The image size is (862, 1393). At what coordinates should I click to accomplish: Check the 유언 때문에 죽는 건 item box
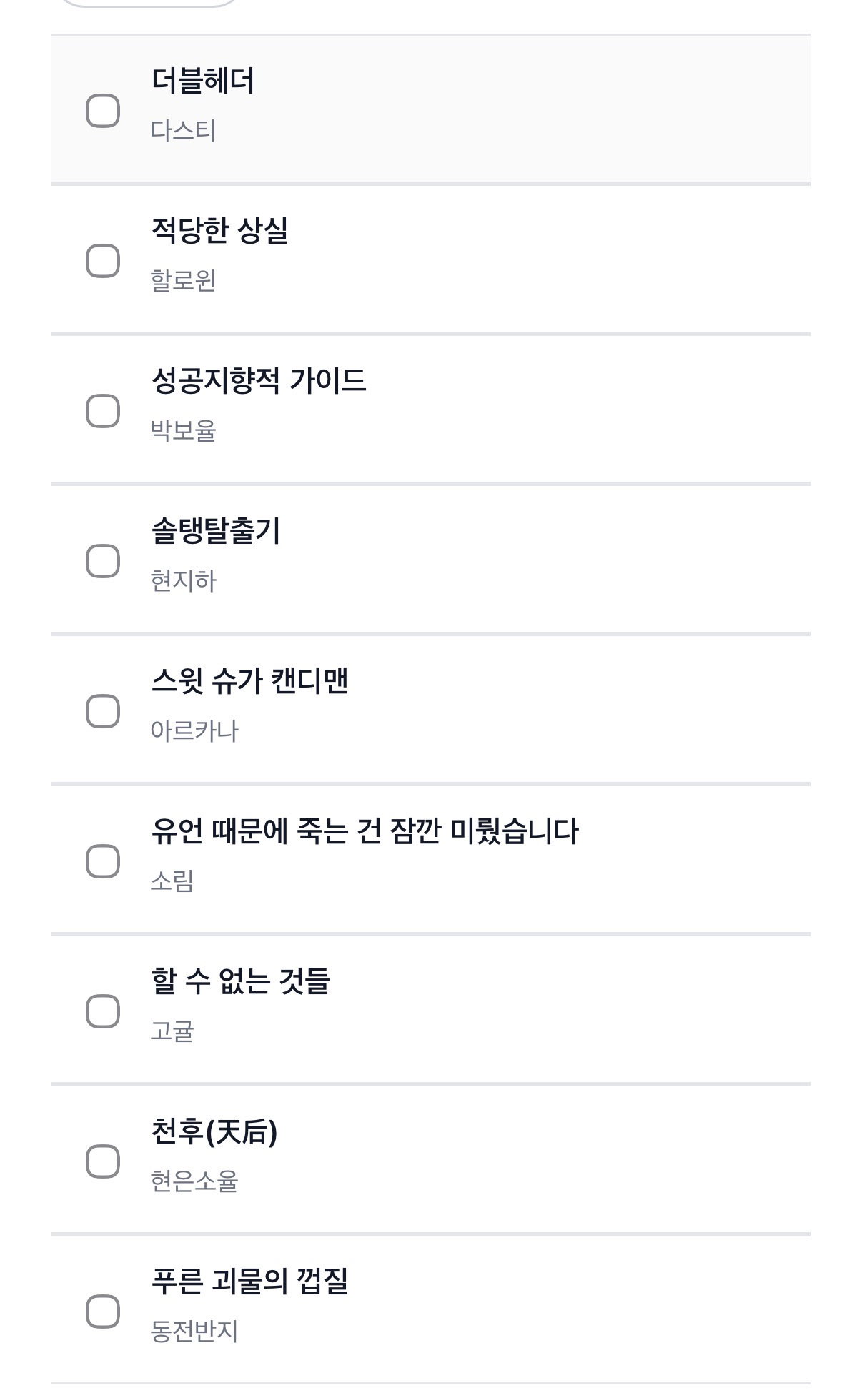[103, 861]
